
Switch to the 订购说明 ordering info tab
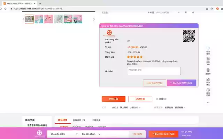click(x=96, y=120)
